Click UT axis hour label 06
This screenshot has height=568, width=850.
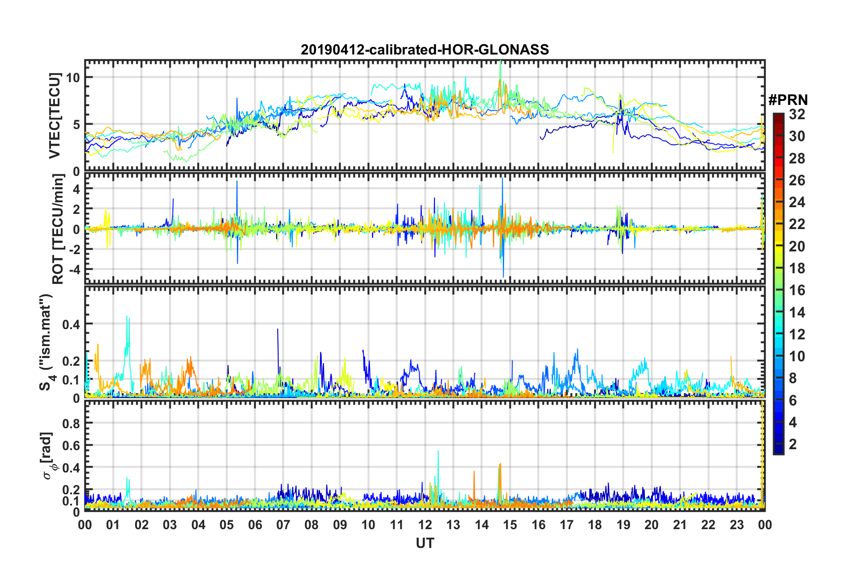tap(255, 525)
